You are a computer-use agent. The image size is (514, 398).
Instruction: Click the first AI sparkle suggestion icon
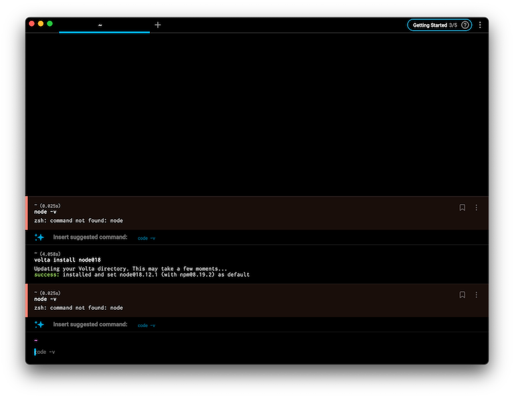tap(39, 237)
